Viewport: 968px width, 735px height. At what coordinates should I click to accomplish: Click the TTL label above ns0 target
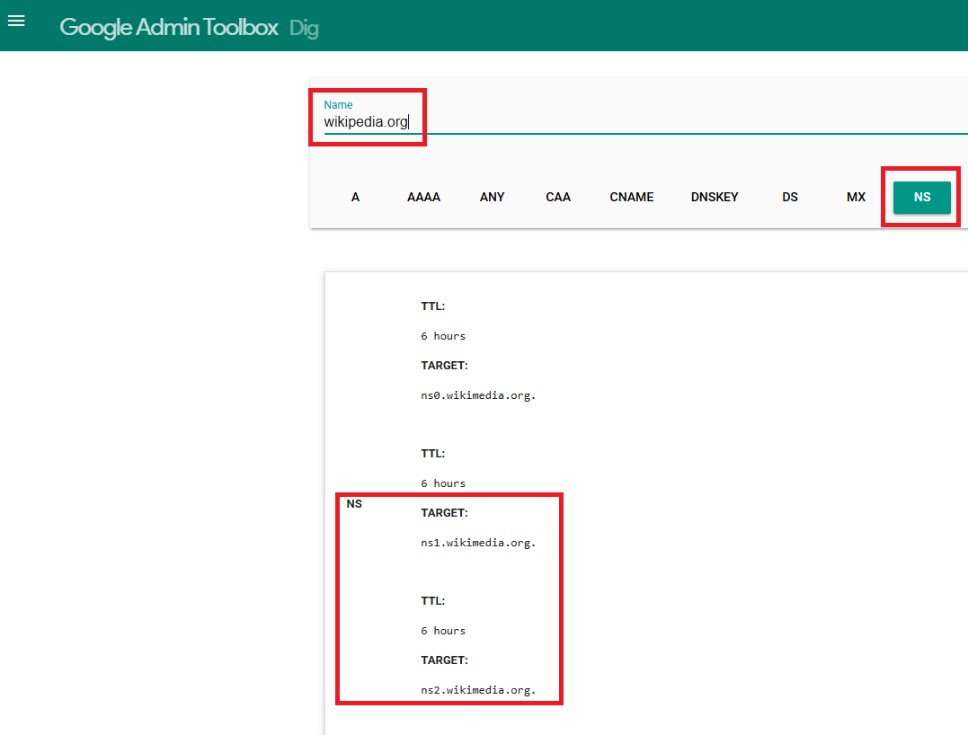[x=432, y=306]
